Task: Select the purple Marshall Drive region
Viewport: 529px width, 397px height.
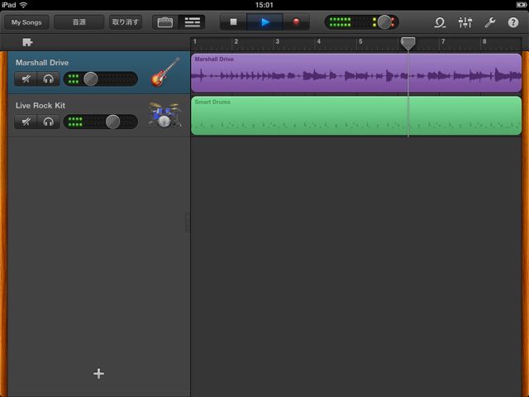Action: tap(356, 73)
